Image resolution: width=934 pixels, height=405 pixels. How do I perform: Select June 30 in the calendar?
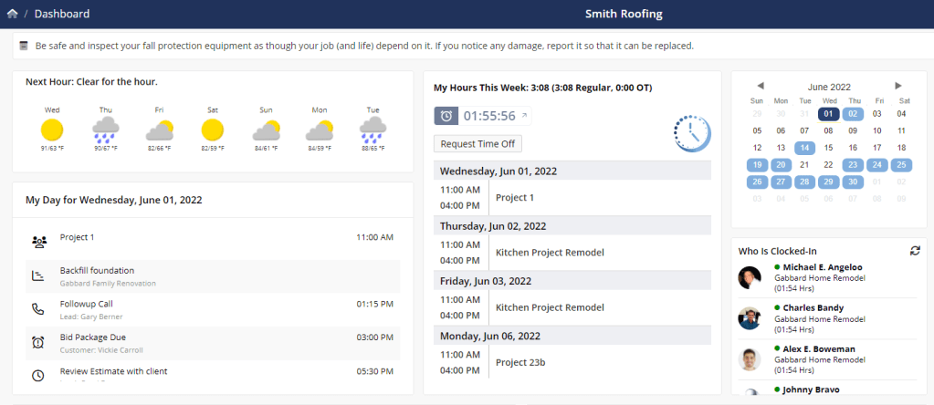[853, 182]
